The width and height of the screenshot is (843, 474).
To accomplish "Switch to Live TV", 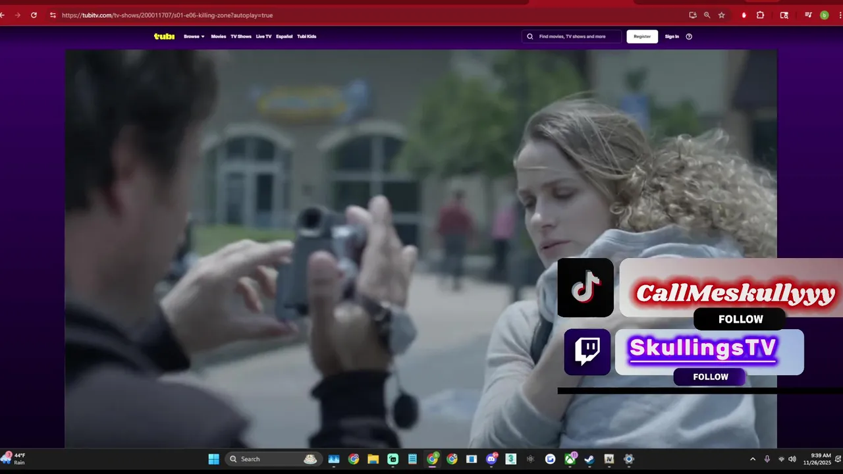I will (263, 36).
